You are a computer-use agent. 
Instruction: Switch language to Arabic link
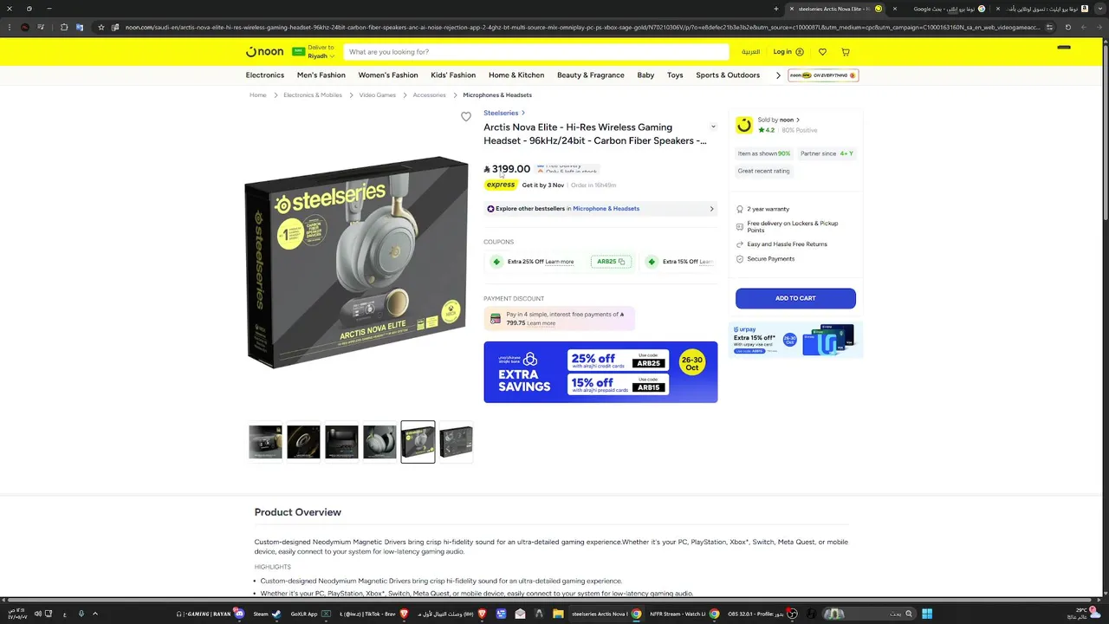point(750,52)
